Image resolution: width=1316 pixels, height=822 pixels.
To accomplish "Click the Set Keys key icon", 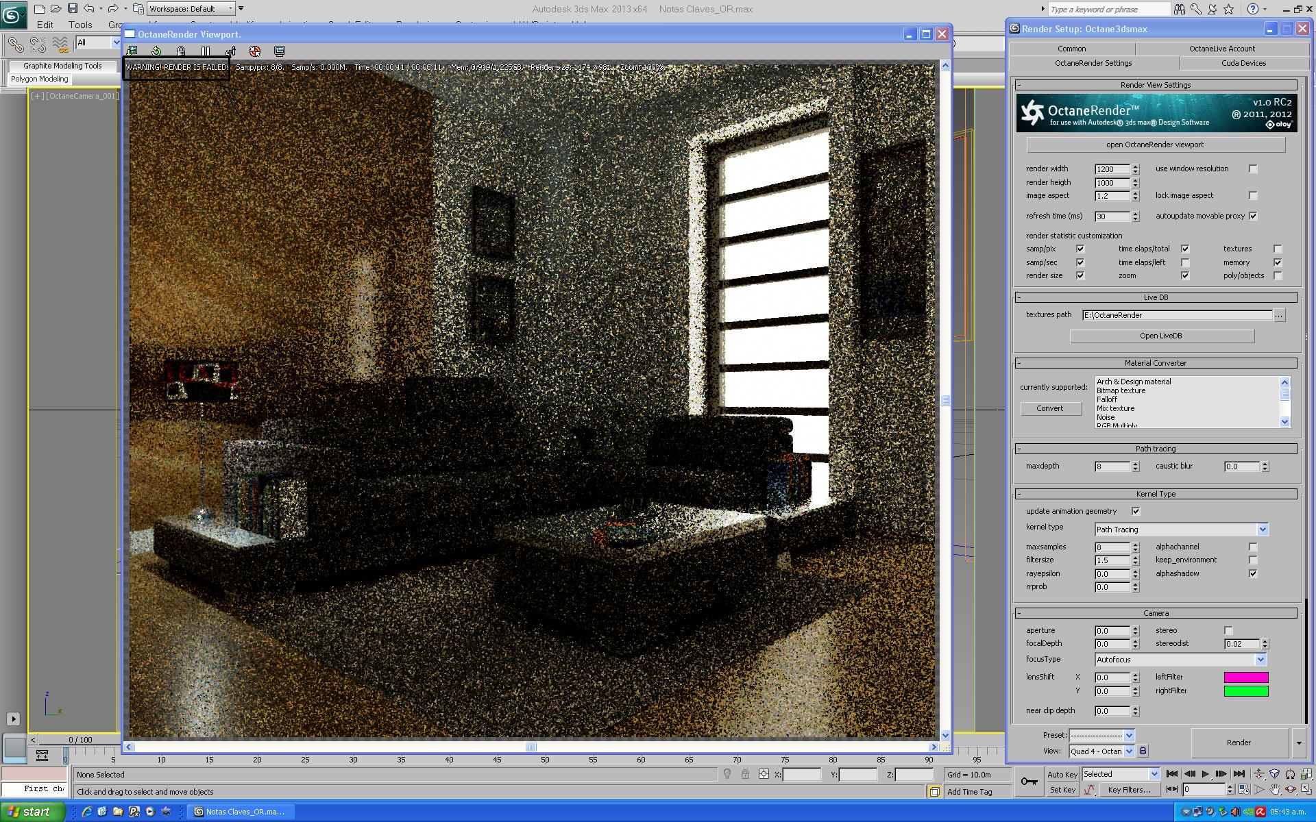I will pyautogui.click(x=1029, y=782).
